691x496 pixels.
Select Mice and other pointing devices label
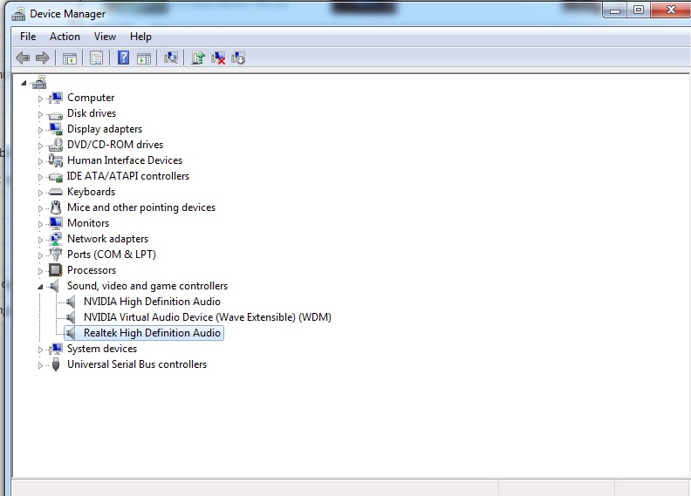141,207
